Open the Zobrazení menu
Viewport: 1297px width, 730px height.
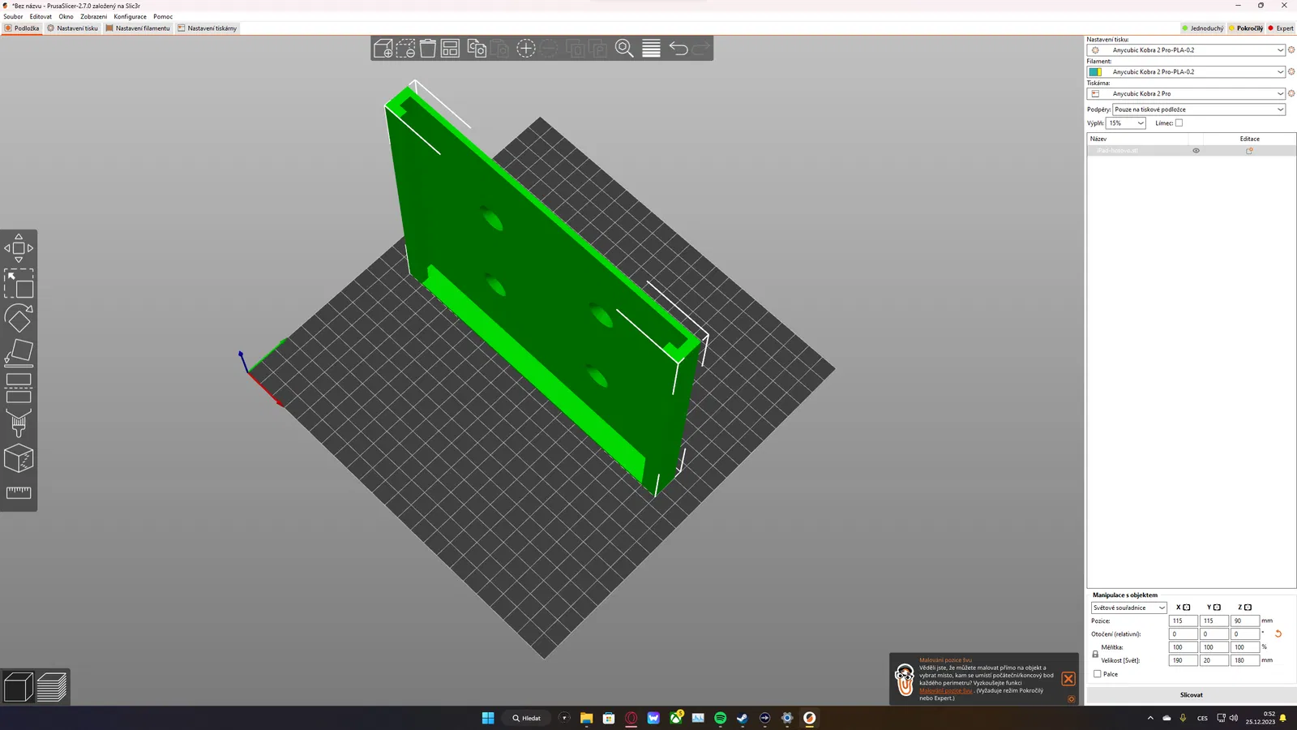click(x=93, y=16)
